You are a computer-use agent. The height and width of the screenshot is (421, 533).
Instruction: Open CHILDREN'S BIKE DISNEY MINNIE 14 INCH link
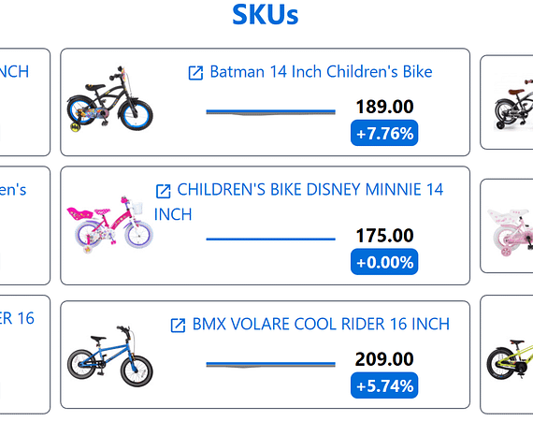299,202
